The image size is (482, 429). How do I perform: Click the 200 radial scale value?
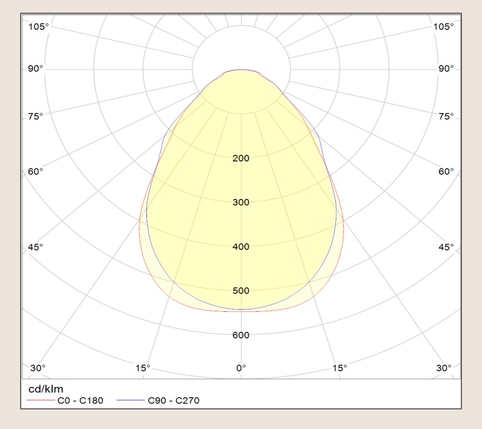pyautogui.click(x=241, y=158)
